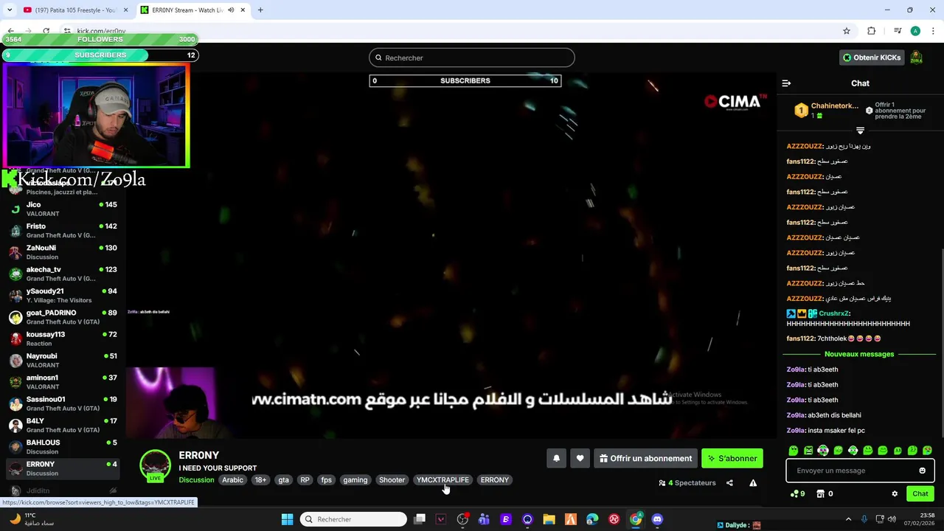Select the Arabic tag
944x531 pixels.
tap(232, 480)
